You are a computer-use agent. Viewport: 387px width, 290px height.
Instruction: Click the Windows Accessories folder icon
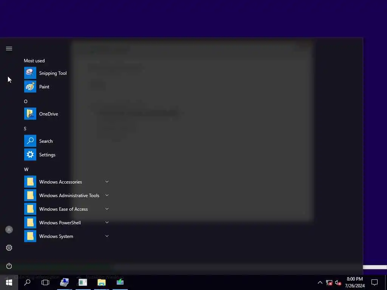30,182
